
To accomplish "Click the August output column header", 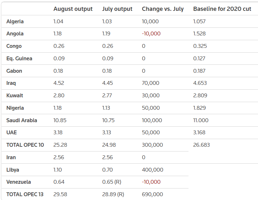I will point(73,9).
